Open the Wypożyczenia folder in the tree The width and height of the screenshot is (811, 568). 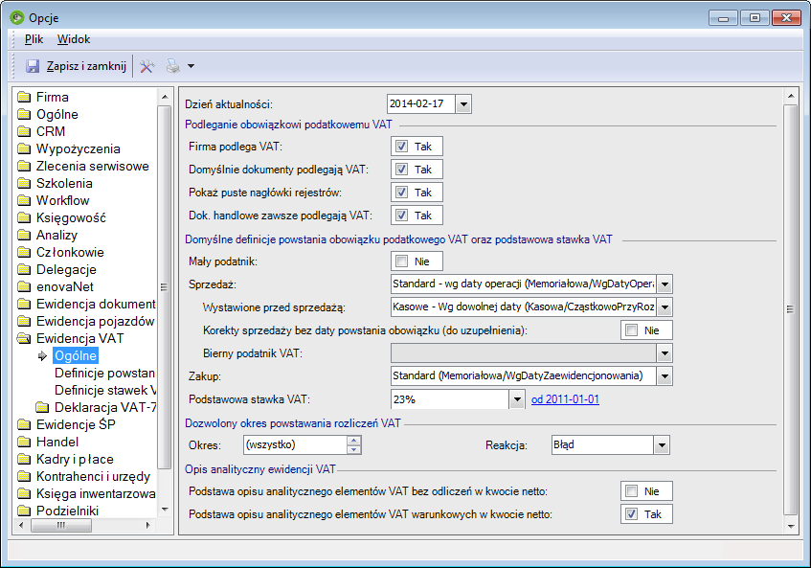point(79,149)
